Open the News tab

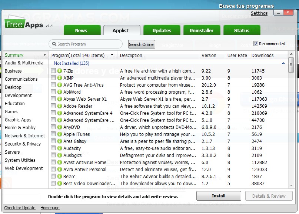[x=82, y=30]
